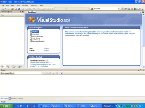This screenshot has width=145, height=108.
Task: Toggle auto-hide pin on Solution Explorer
Action: point(20,12)
